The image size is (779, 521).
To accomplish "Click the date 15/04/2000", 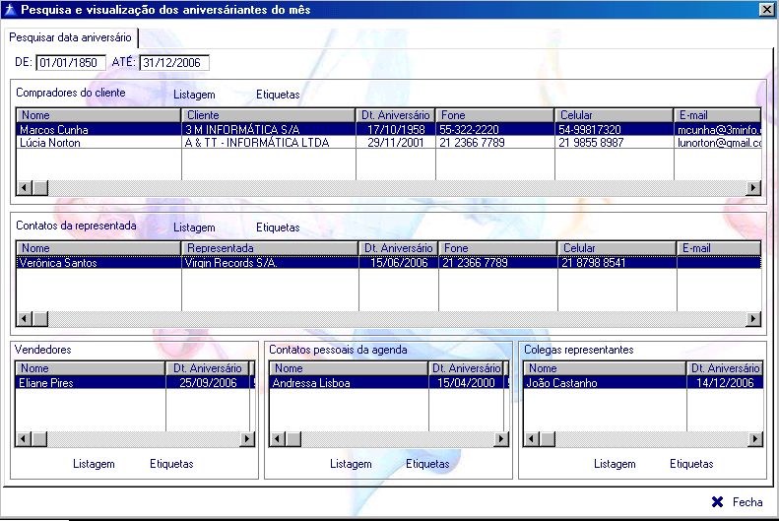I will click(466, 383).
